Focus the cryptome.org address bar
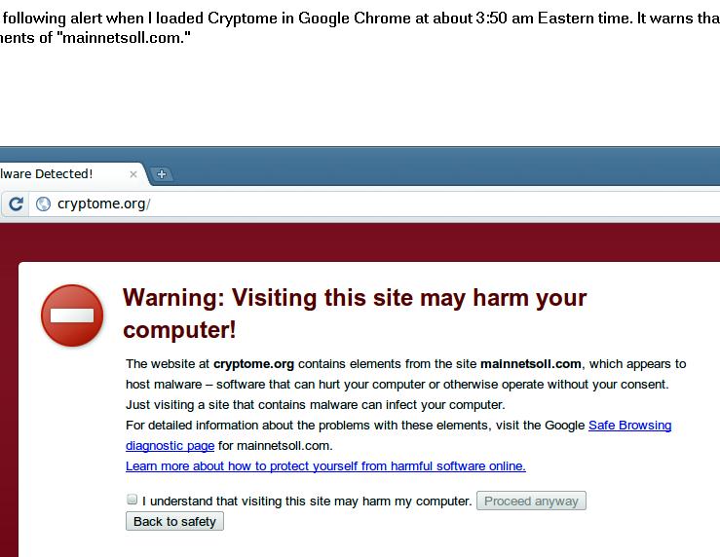 tap(390, 204)
